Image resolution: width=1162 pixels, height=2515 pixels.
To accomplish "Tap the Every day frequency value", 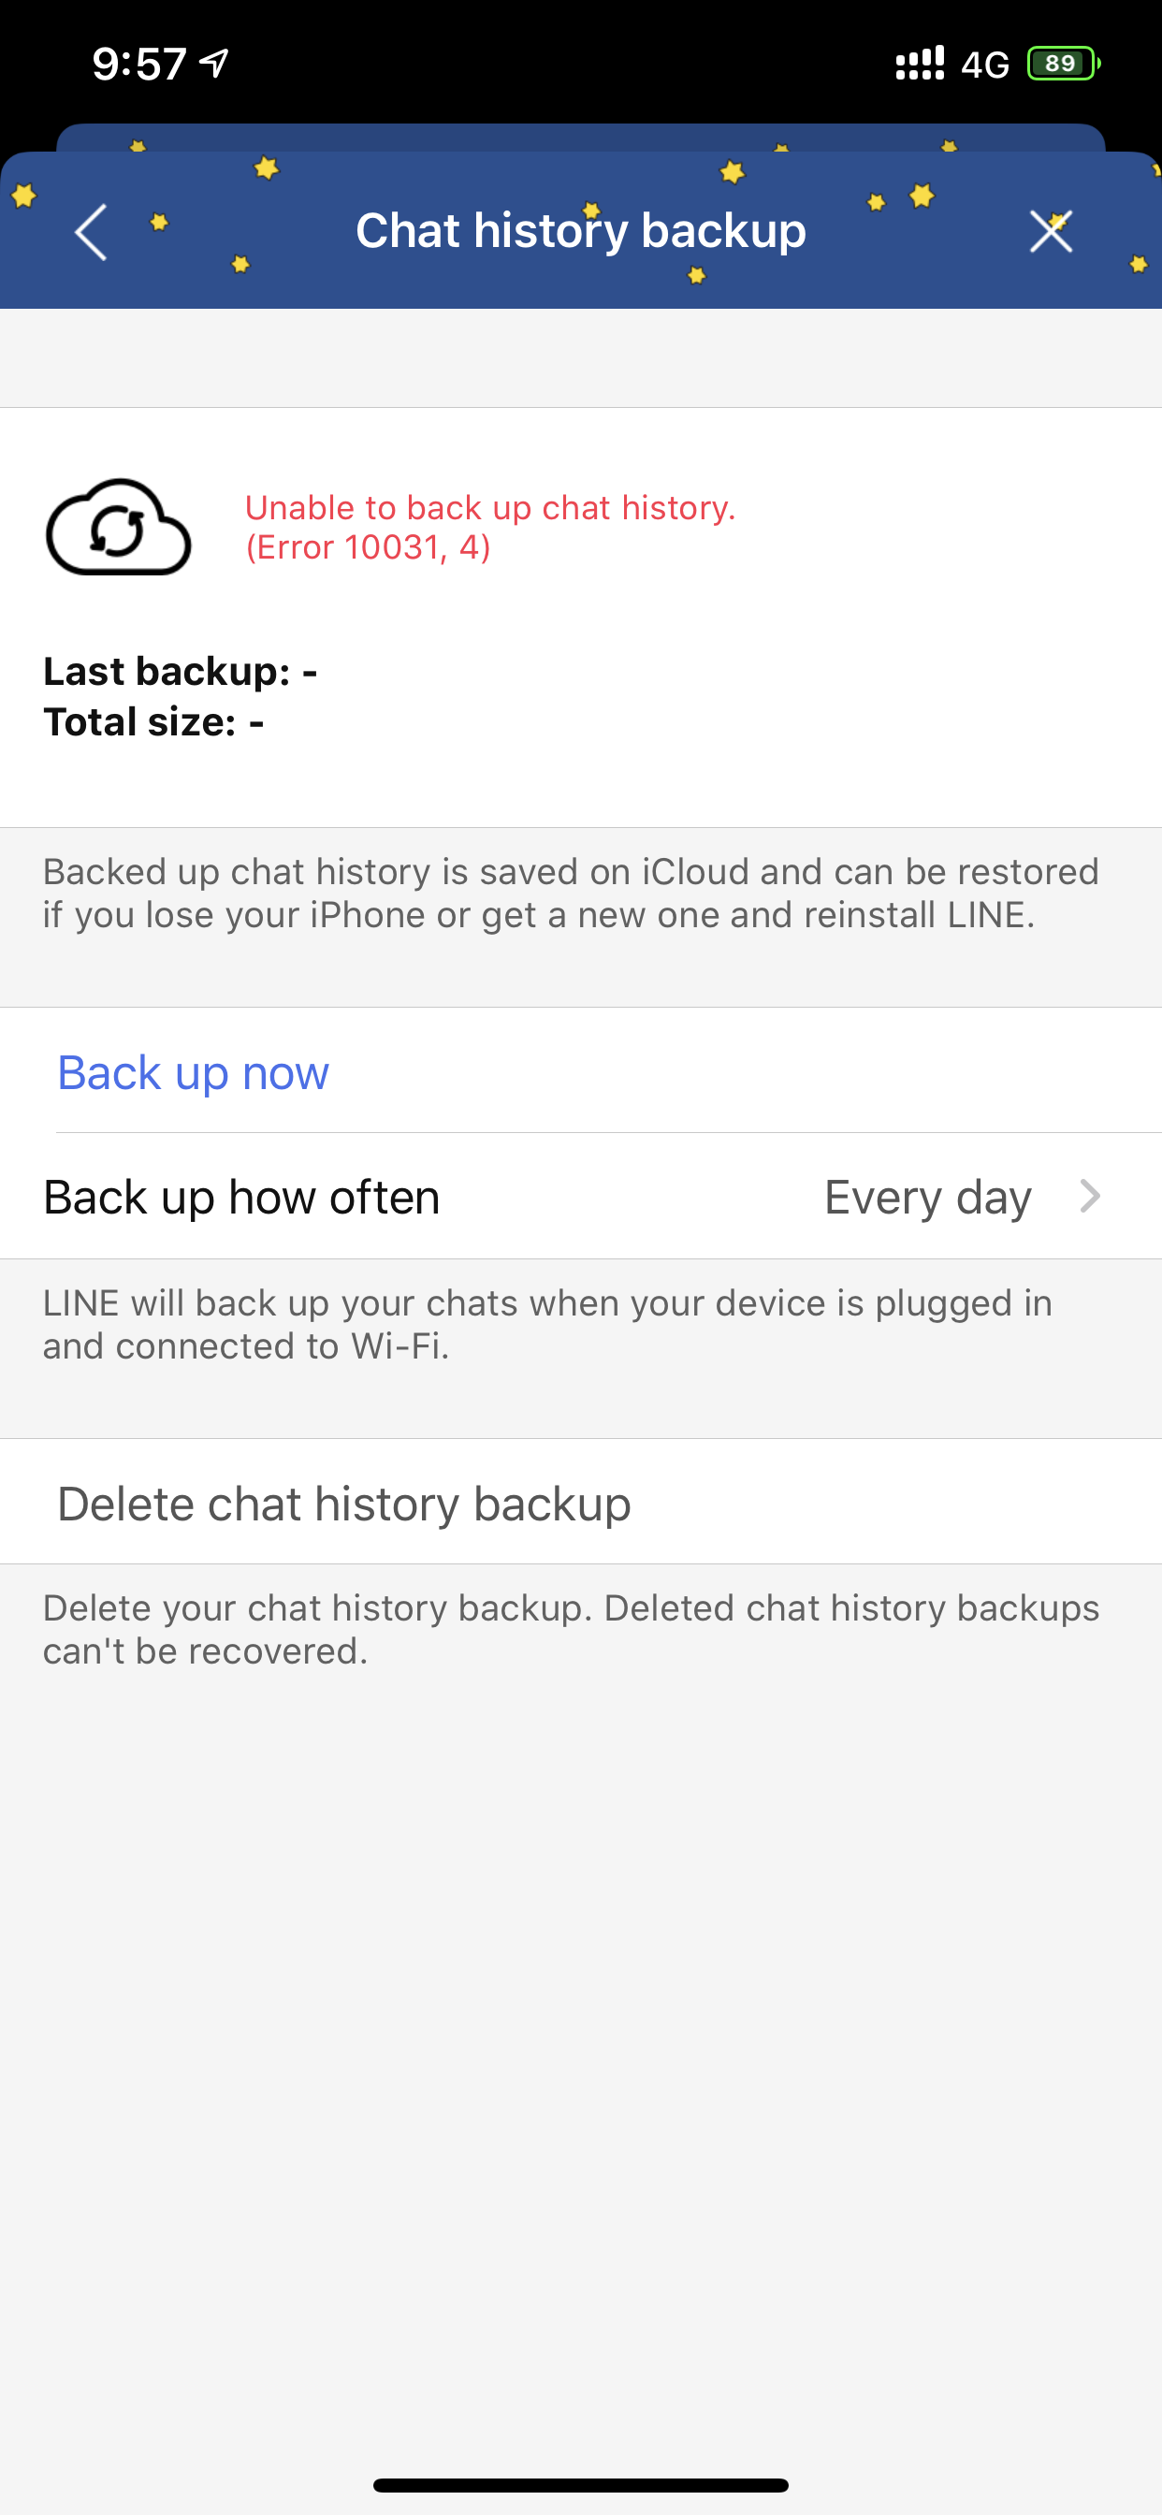I will click(928, 1197).
